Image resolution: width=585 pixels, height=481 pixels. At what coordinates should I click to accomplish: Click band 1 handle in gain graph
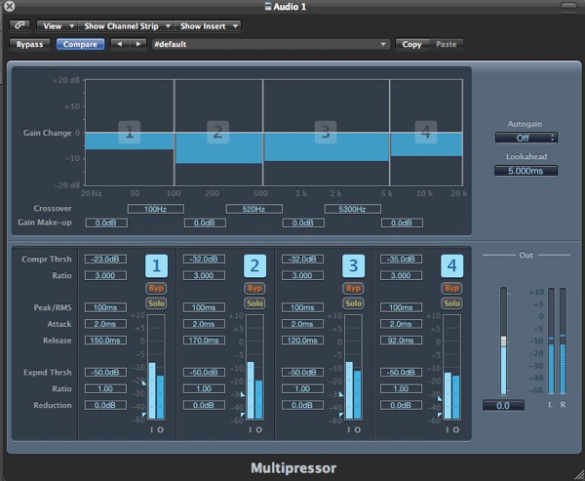(130, 132)
